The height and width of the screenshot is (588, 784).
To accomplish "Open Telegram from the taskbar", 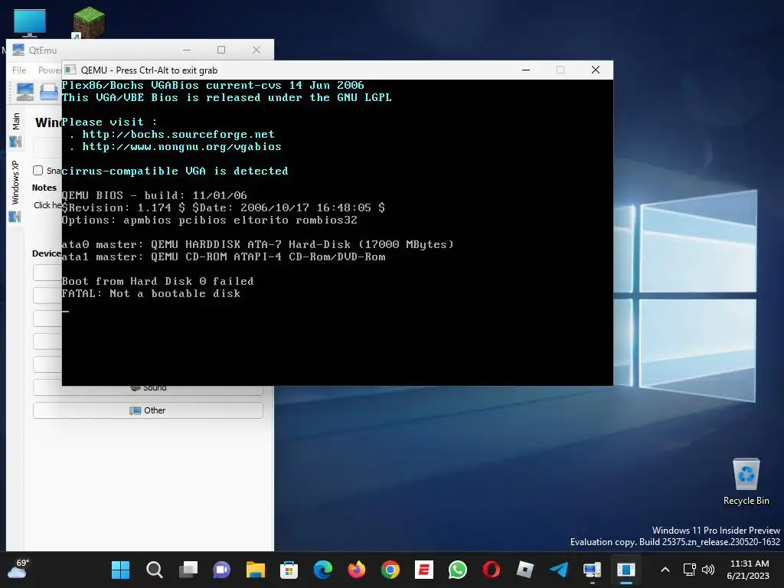I will tap(558, 570).
